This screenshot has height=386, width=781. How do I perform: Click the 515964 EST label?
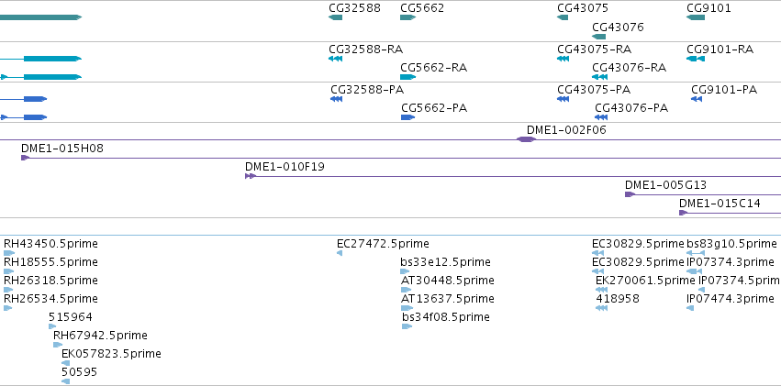71,317
